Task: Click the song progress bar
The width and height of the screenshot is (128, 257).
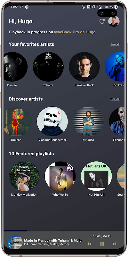Action: pos(64,231)
